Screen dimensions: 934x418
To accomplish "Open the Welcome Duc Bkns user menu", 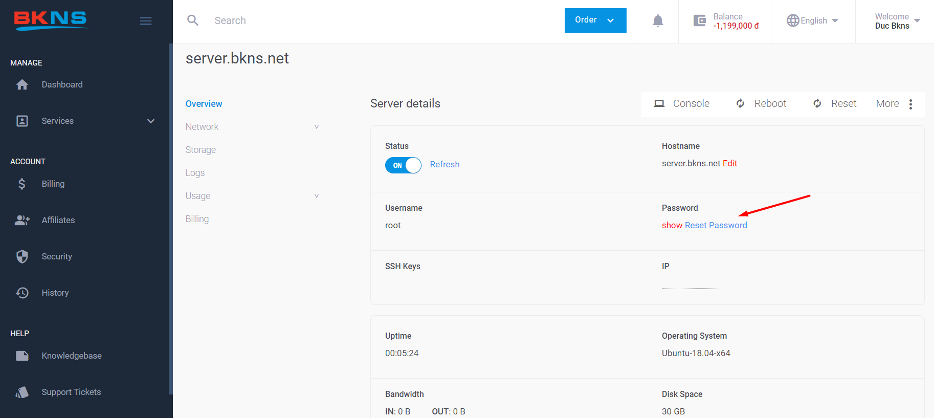I will [897, 21].
